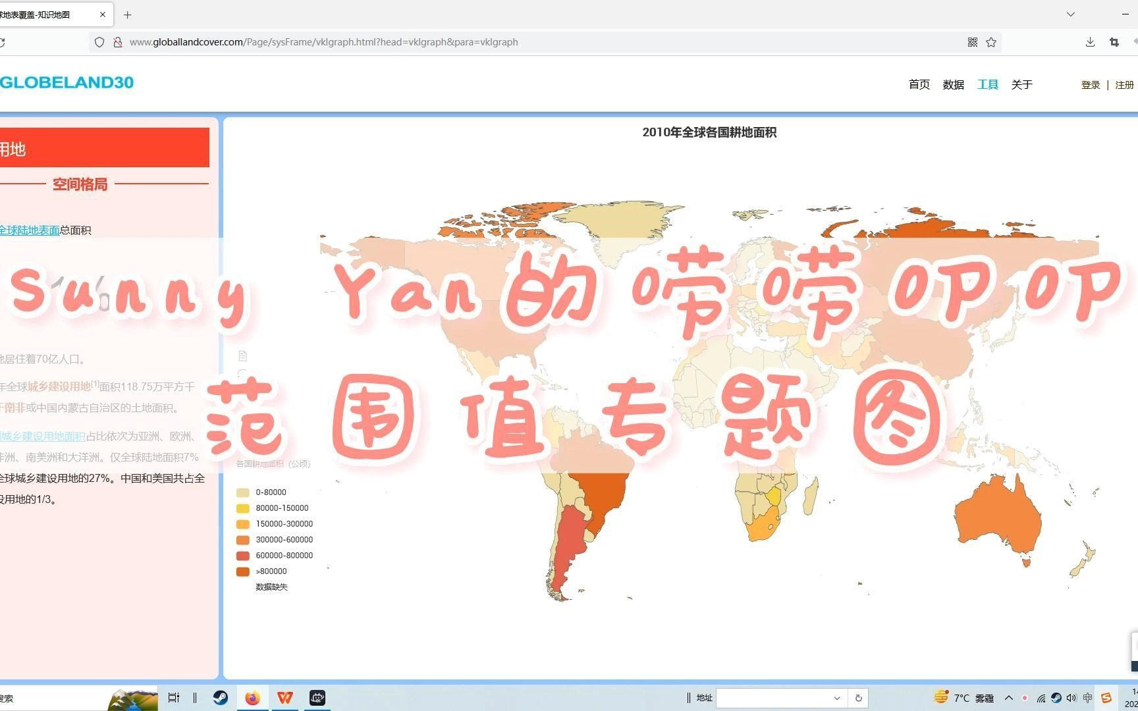Expand the taskbar 地址 dropdown arrow

(x=836, y=698)
